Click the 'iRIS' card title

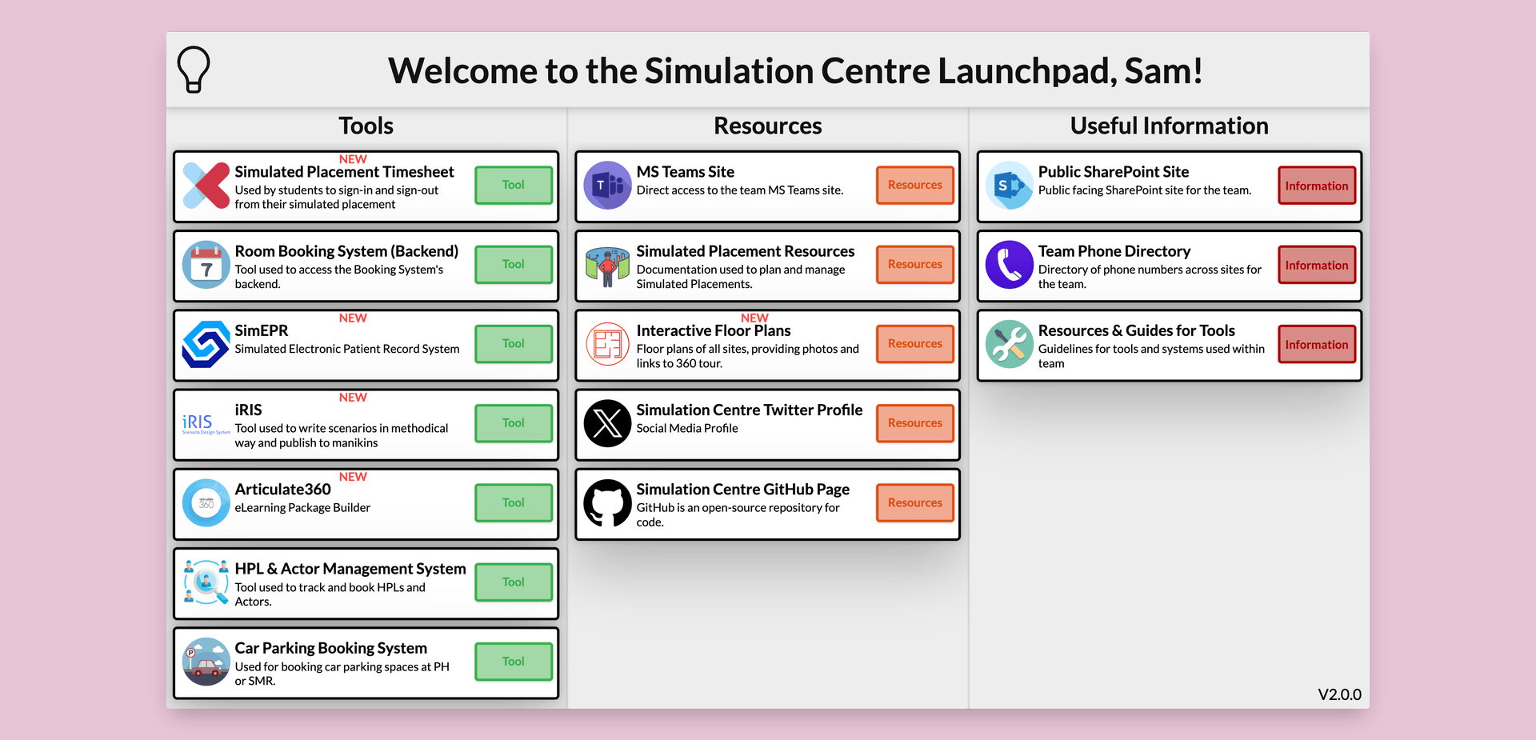[248, 410]
